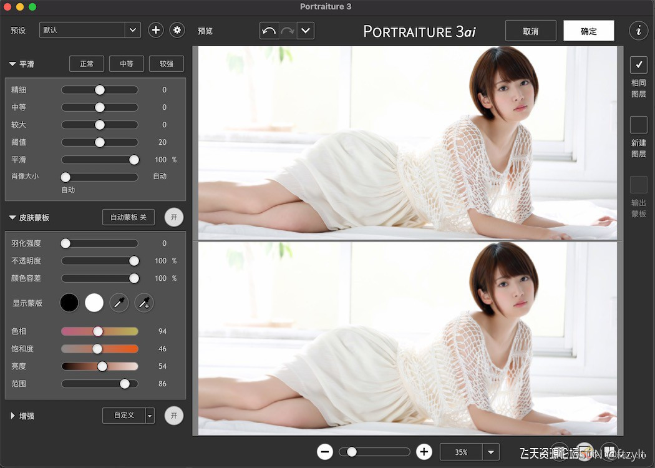Select the 正常 smoothing preset

(x=87, y=64)
